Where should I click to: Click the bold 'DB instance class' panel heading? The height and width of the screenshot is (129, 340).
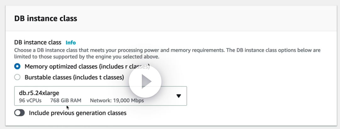[x=46, y=18]
